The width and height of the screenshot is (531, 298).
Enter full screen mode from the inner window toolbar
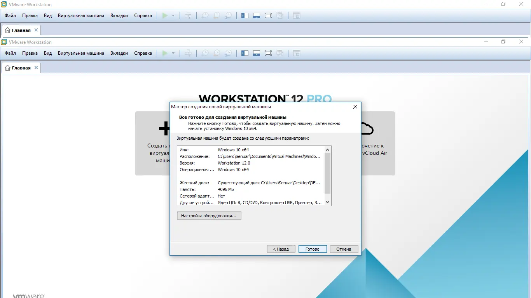pos(268,53)
